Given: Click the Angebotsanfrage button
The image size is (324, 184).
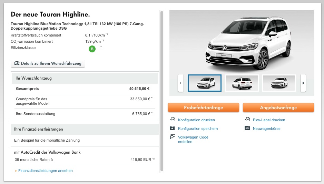Looking at the screenshot, I should (278, 108).
